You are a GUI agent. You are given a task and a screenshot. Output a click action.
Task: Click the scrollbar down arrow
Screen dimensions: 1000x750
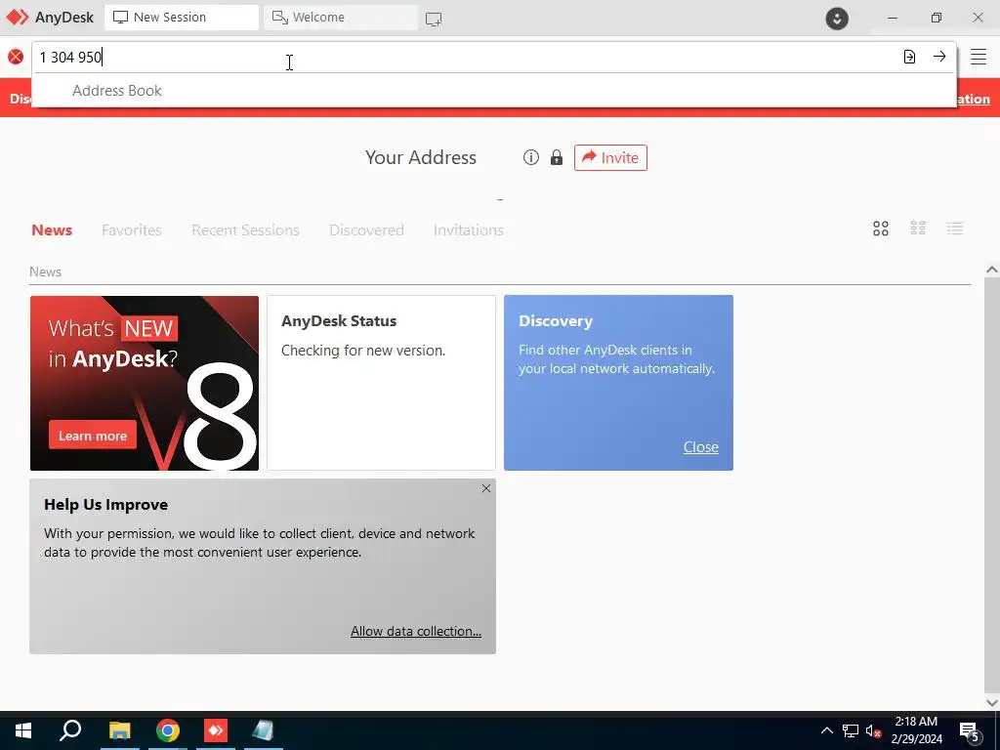tap(991, 703)
